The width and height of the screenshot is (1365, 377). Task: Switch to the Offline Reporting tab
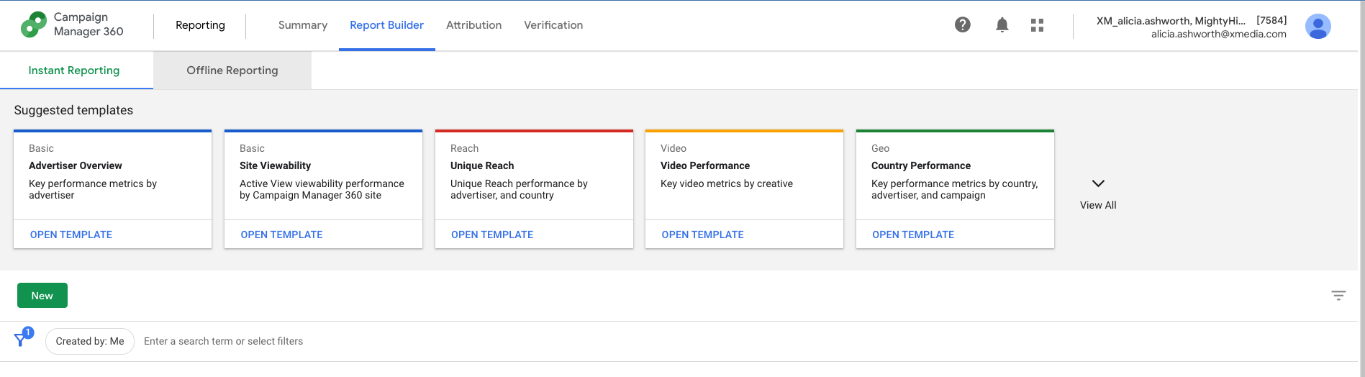(x=232, y=71)
